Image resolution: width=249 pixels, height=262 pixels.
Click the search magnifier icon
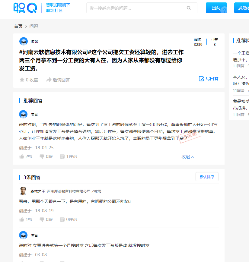(189, 8)
